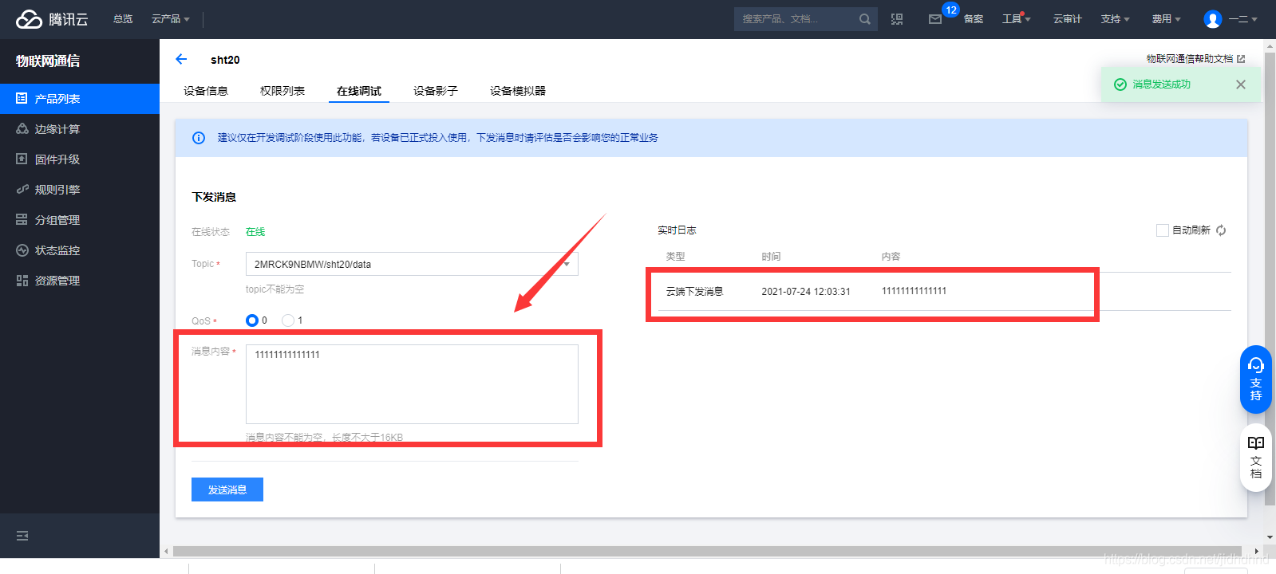This screenshot has height=574, width=1276.
Task: Open the 费用 dropdown menu
Action: (x=1166, y=19)
